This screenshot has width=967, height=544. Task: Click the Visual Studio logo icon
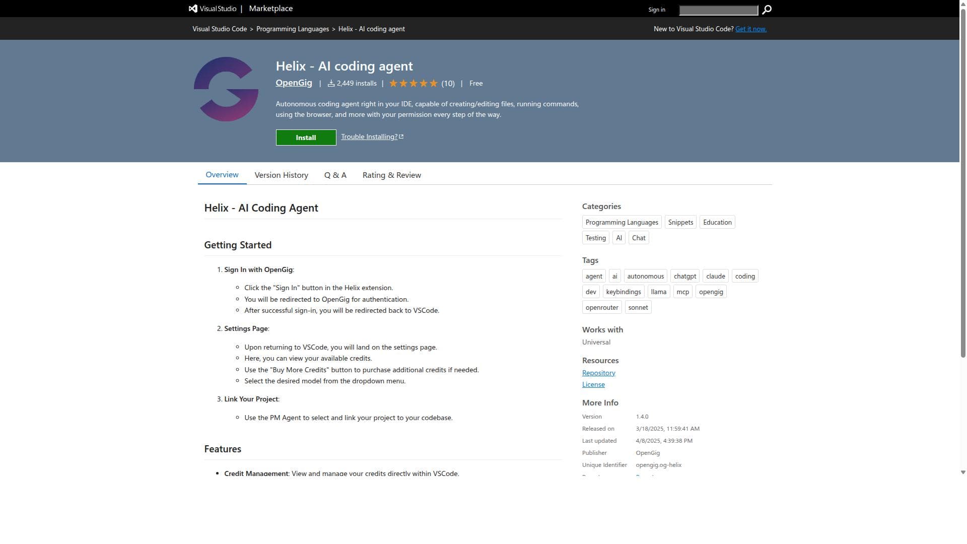pos(193,9)
